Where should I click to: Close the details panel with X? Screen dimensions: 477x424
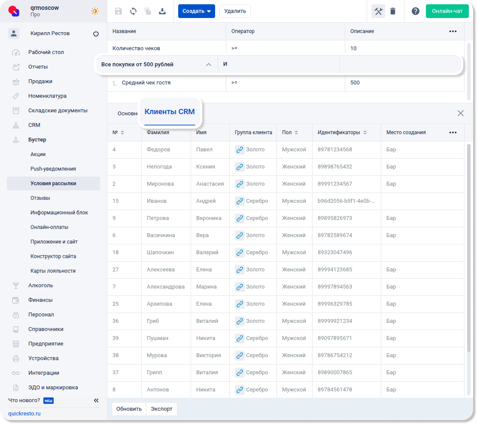(460, 113)
